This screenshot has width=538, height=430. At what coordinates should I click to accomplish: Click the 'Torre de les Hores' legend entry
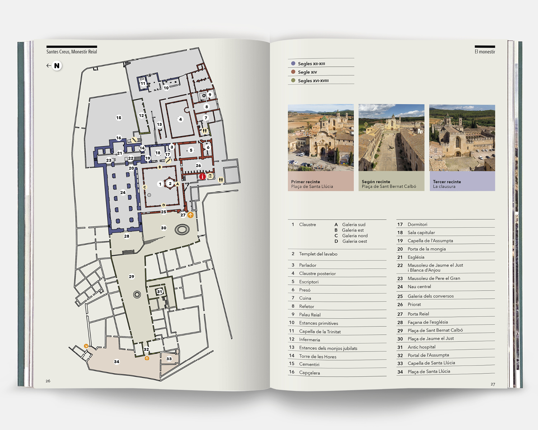(318, 357)
